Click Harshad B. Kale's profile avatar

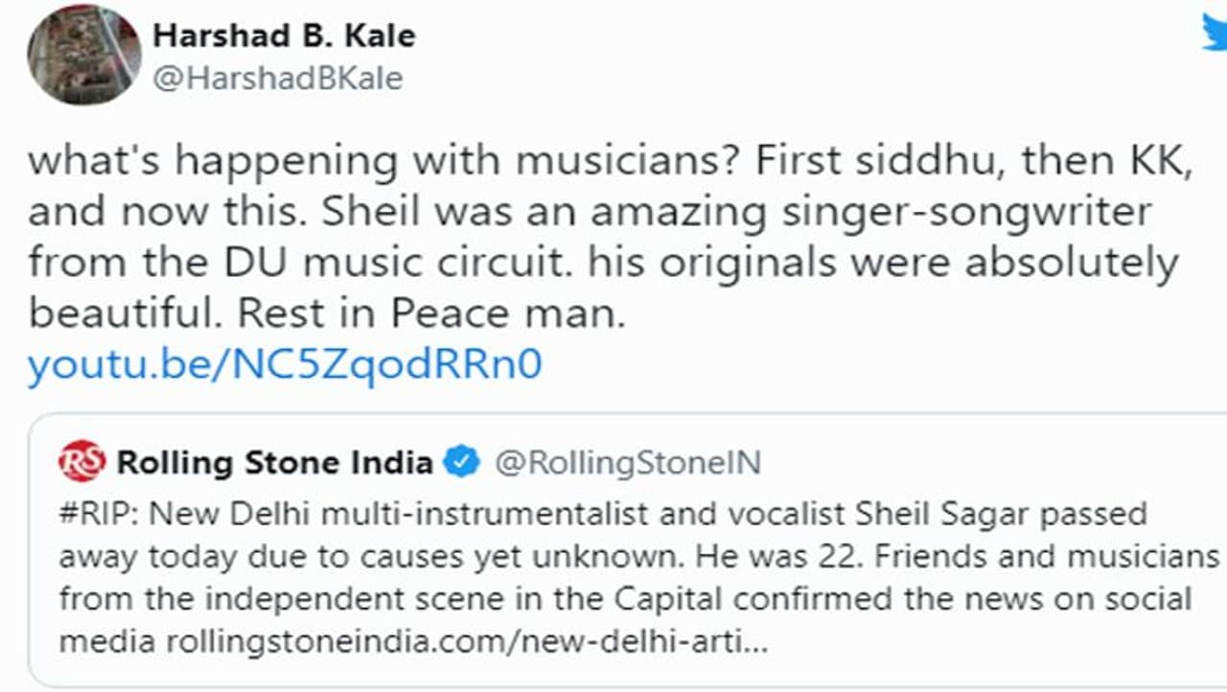(x=84, y=55)
